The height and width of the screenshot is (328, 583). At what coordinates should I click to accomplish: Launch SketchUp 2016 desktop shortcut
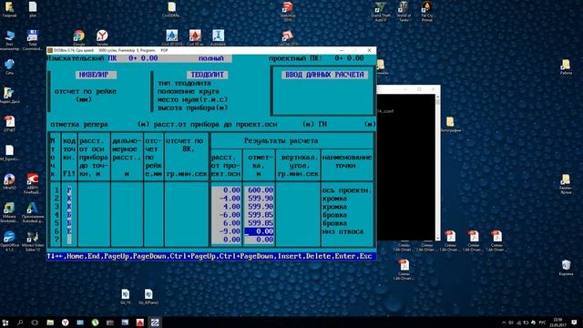[288, 10]
